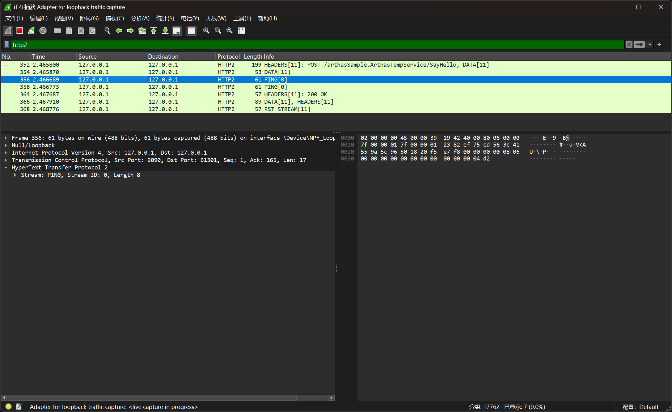The image size is (672, 412).
Task: Save the capture file icon
Action: 69,31
